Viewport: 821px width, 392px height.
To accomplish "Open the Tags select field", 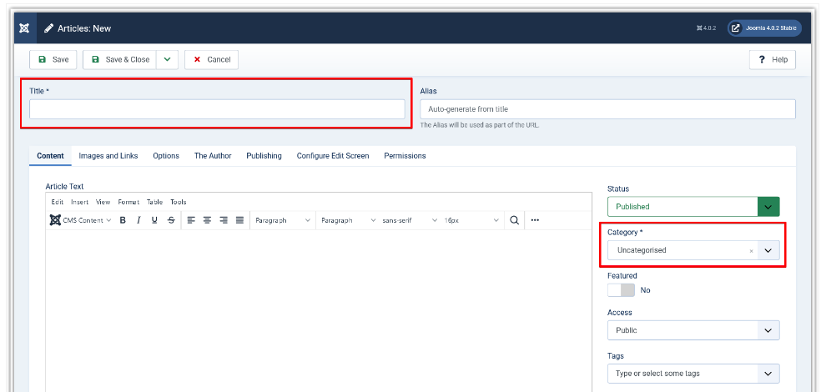I will pyautogui.click(x=693, y=374).
